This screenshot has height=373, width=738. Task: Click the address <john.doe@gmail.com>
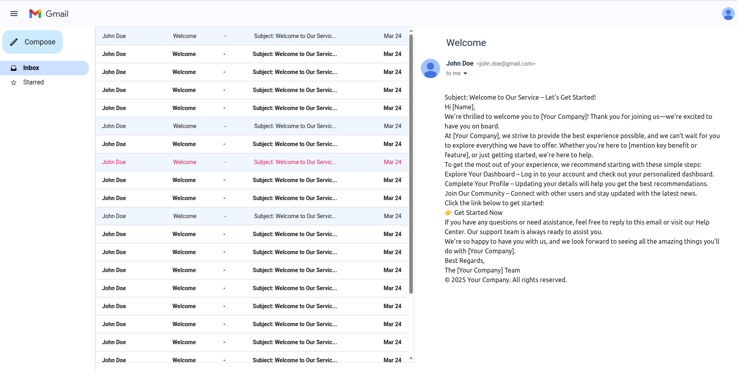506,64
